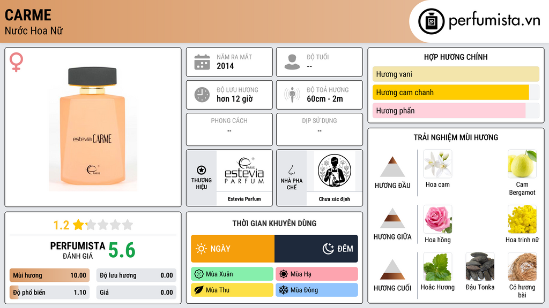Open the Hoắc Hương note image
This screenshot has height=308, width=549.
(437, 267)
